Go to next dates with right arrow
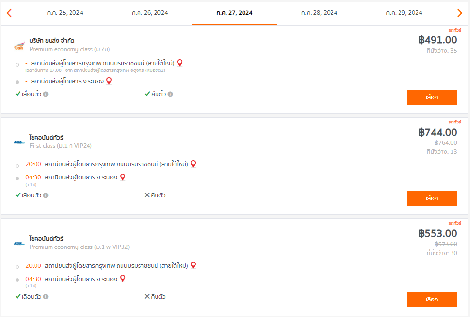Viewport: 470px width, 317px height. [460, 13]
